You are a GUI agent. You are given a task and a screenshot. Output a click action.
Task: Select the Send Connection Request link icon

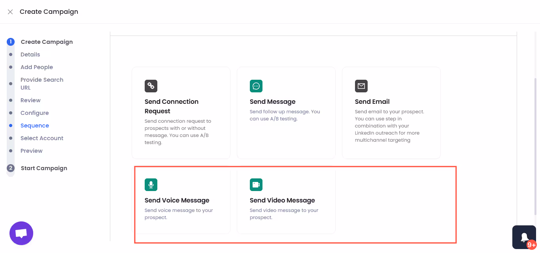pyautogui.click(x=151, y=86)
